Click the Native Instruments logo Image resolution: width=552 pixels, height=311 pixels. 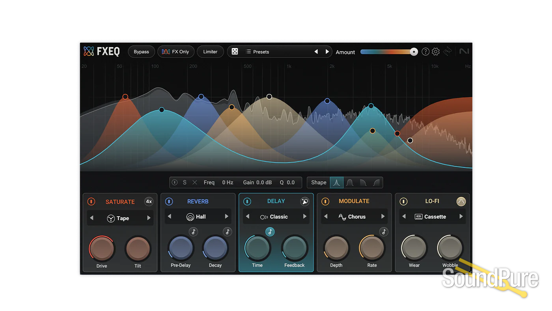[464, 51]
